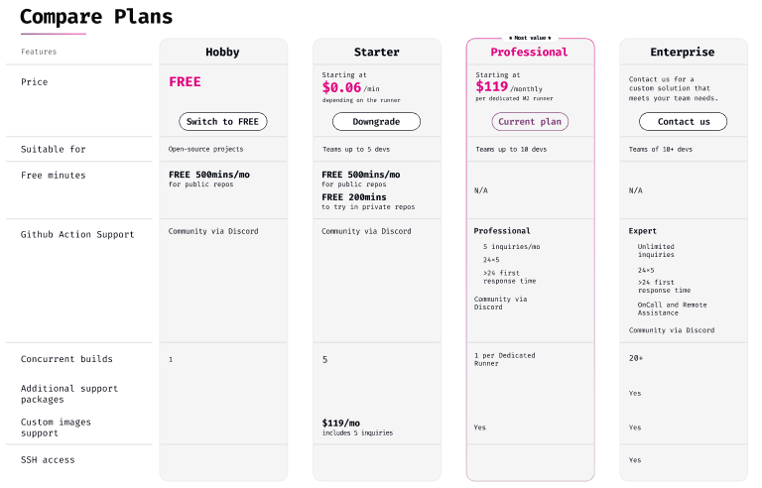Click the Custom images support label
The image size is (762, 488).
pos(56,427)
